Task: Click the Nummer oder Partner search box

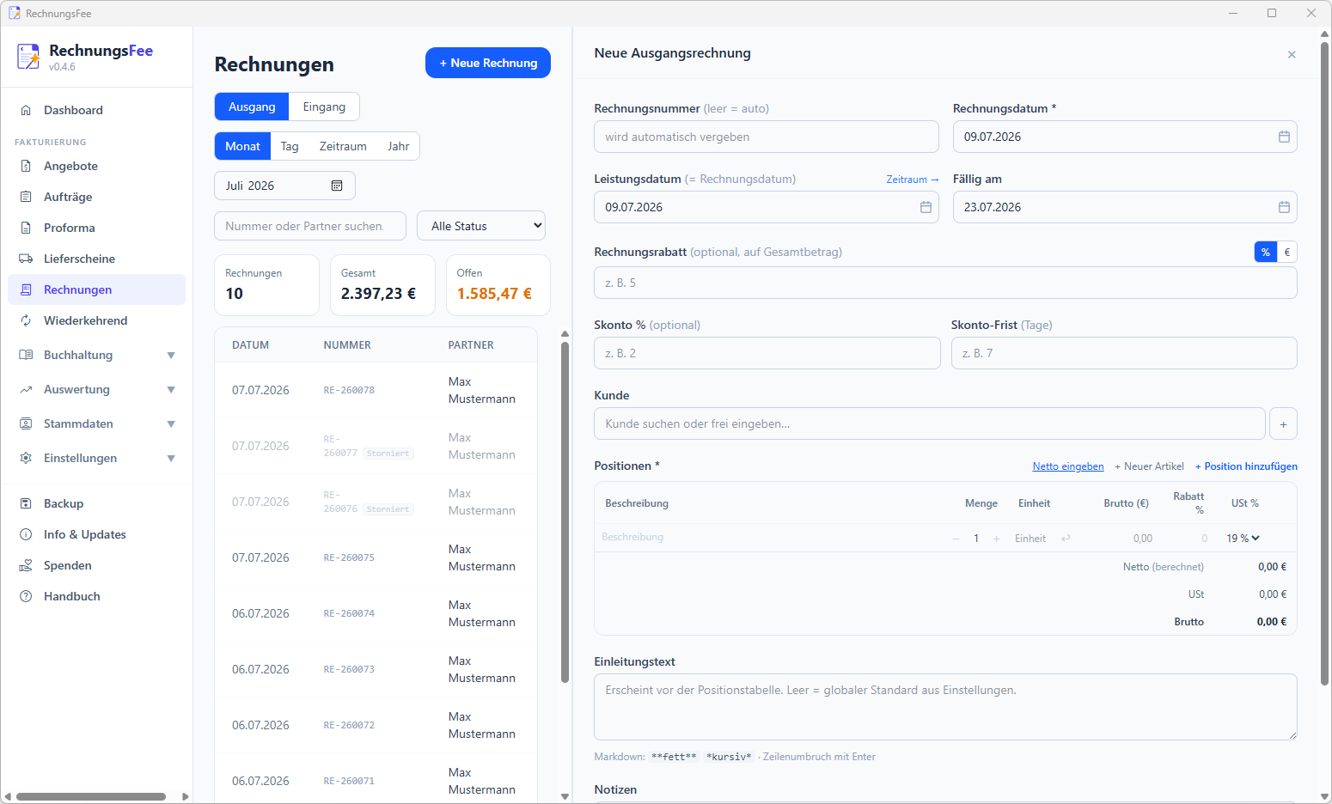Action: click(310, 226)
